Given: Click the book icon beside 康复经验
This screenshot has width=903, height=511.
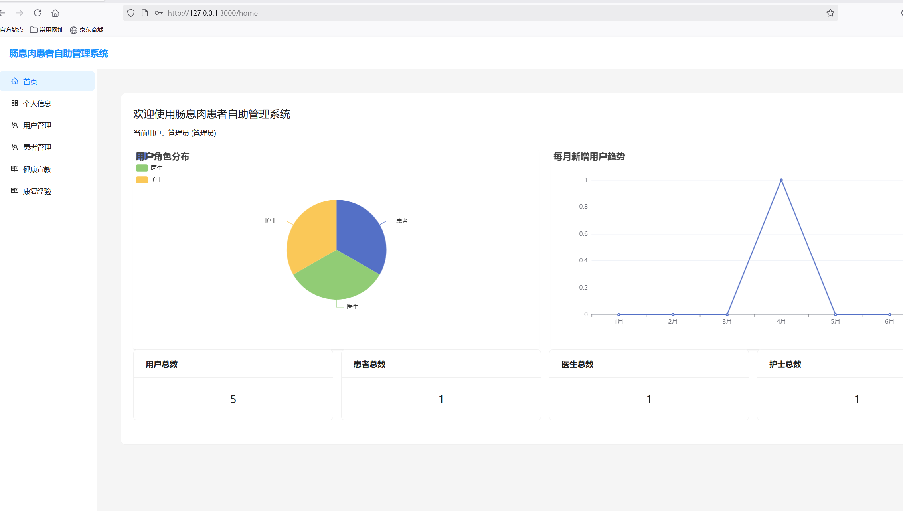Looking at the screenshot, I should 15,191.
